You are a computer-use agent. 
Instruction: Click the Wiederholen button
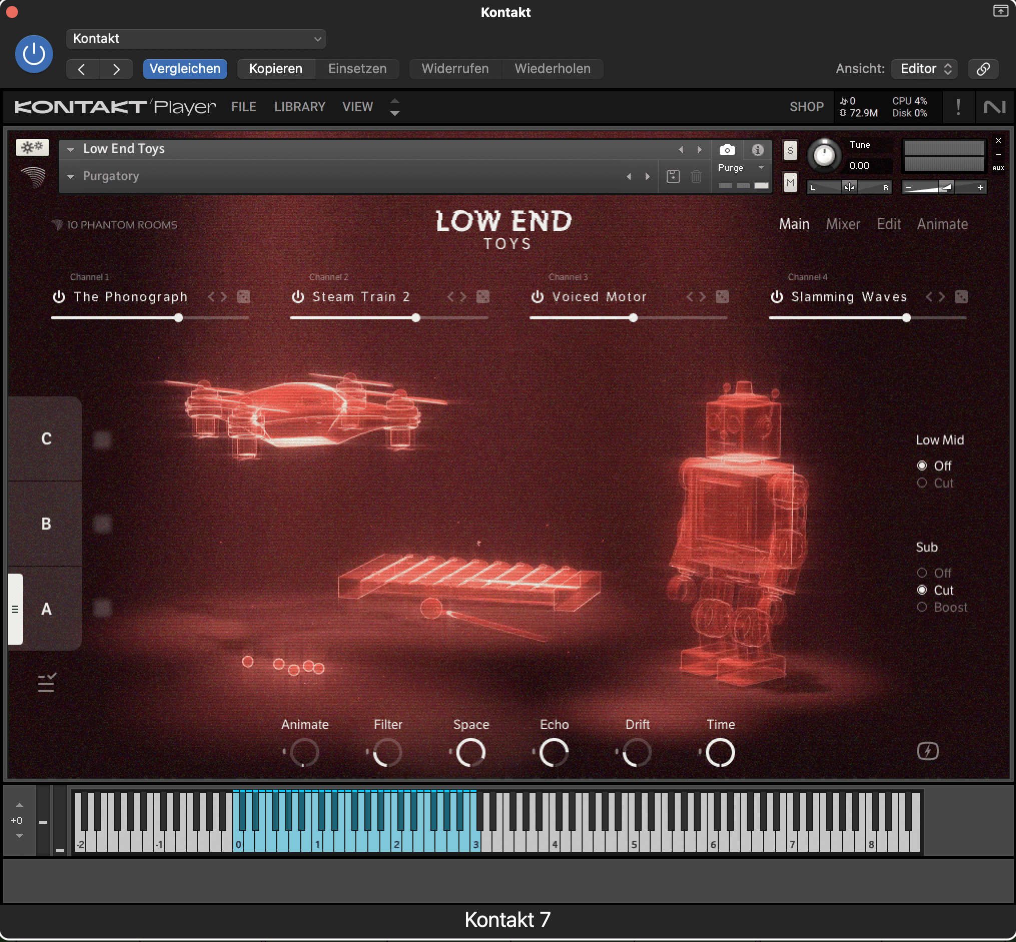point(553,69)
